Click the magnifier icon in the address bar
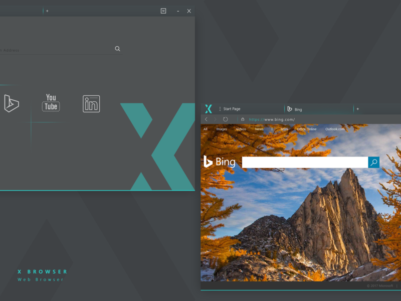401x301 pixels. pos(117,49)
